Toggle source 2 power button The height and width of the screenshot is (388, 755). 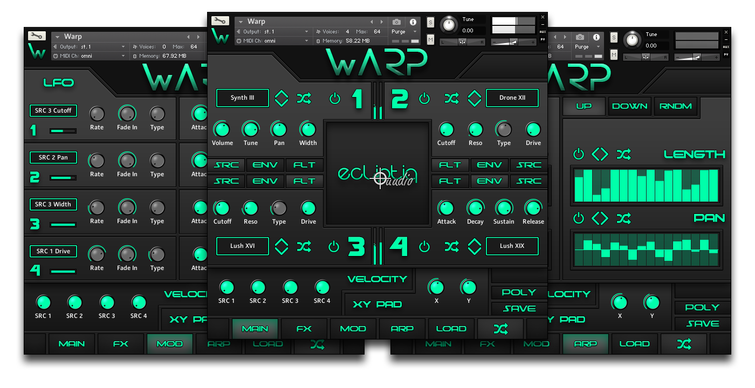(425, 98)
